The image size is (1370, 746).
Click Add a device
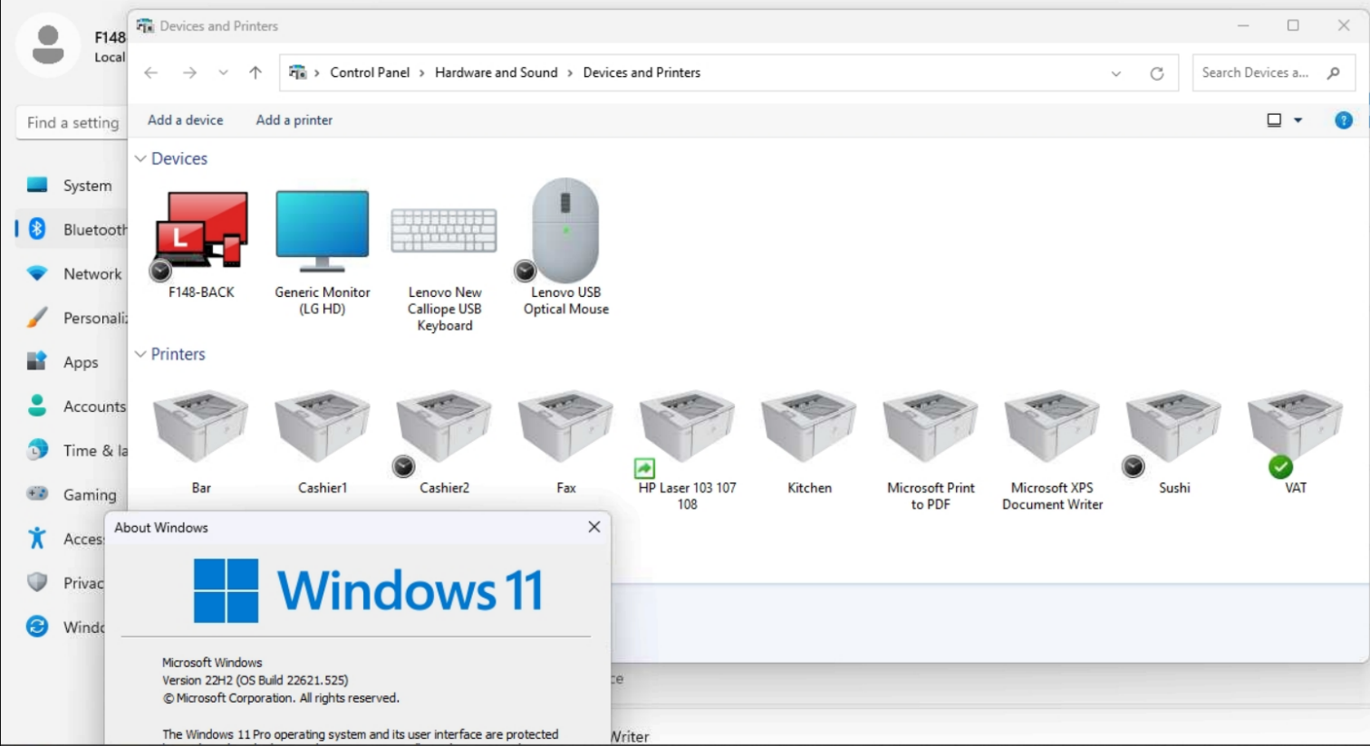(185, 120)
